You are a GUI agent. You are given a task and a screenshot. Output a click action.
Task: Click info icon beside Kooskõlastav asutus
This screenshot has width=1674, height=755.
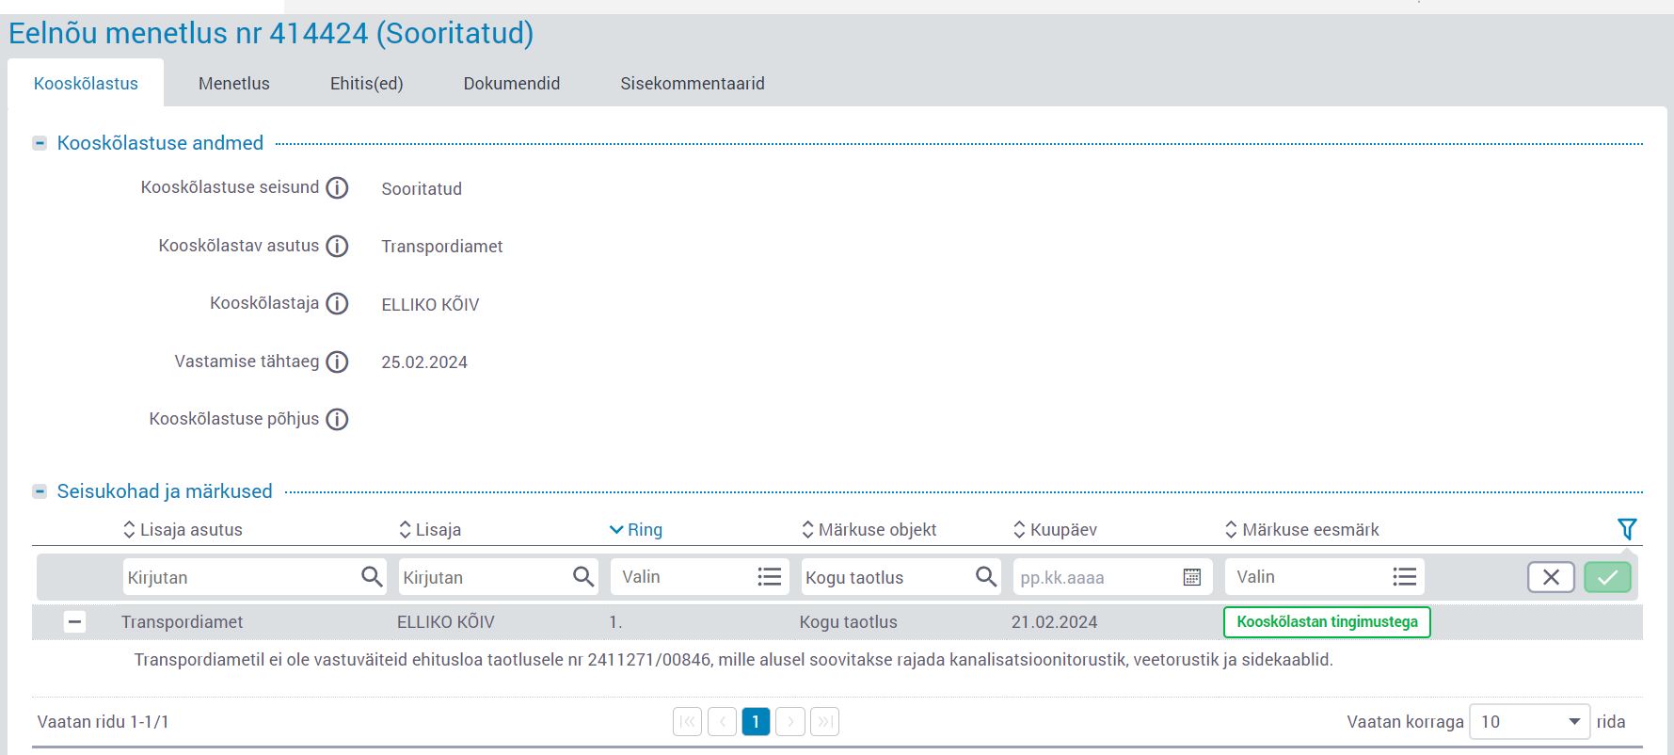pyautogui.click(x=337, y=247)
